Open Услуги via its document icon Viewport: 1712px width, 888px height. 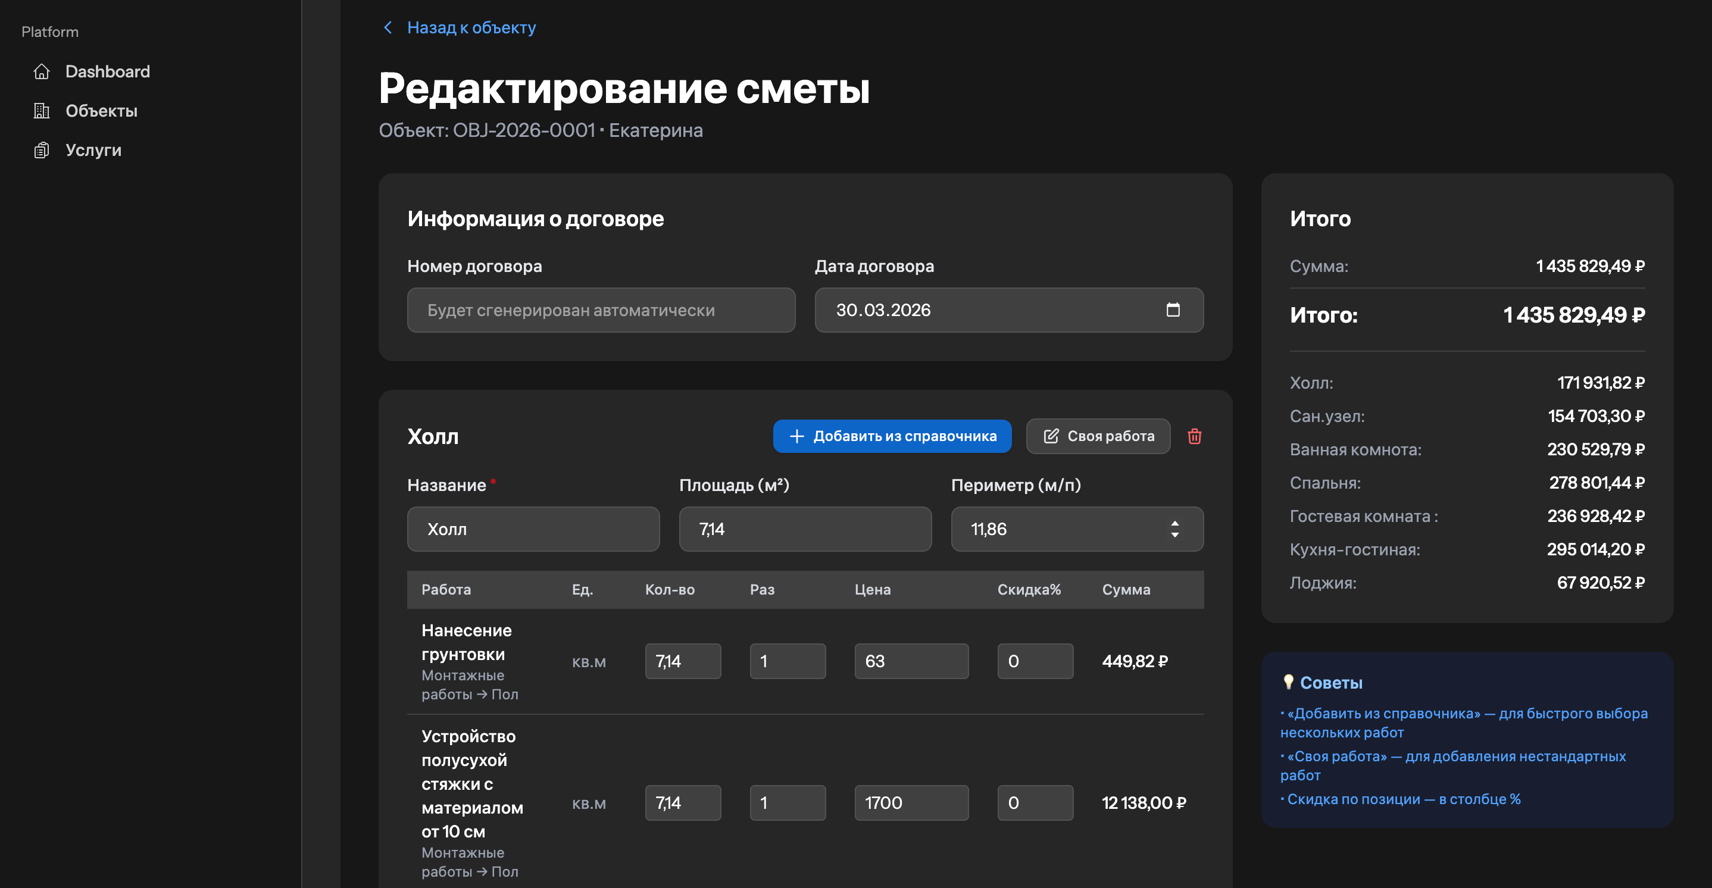tap(41, 149)
